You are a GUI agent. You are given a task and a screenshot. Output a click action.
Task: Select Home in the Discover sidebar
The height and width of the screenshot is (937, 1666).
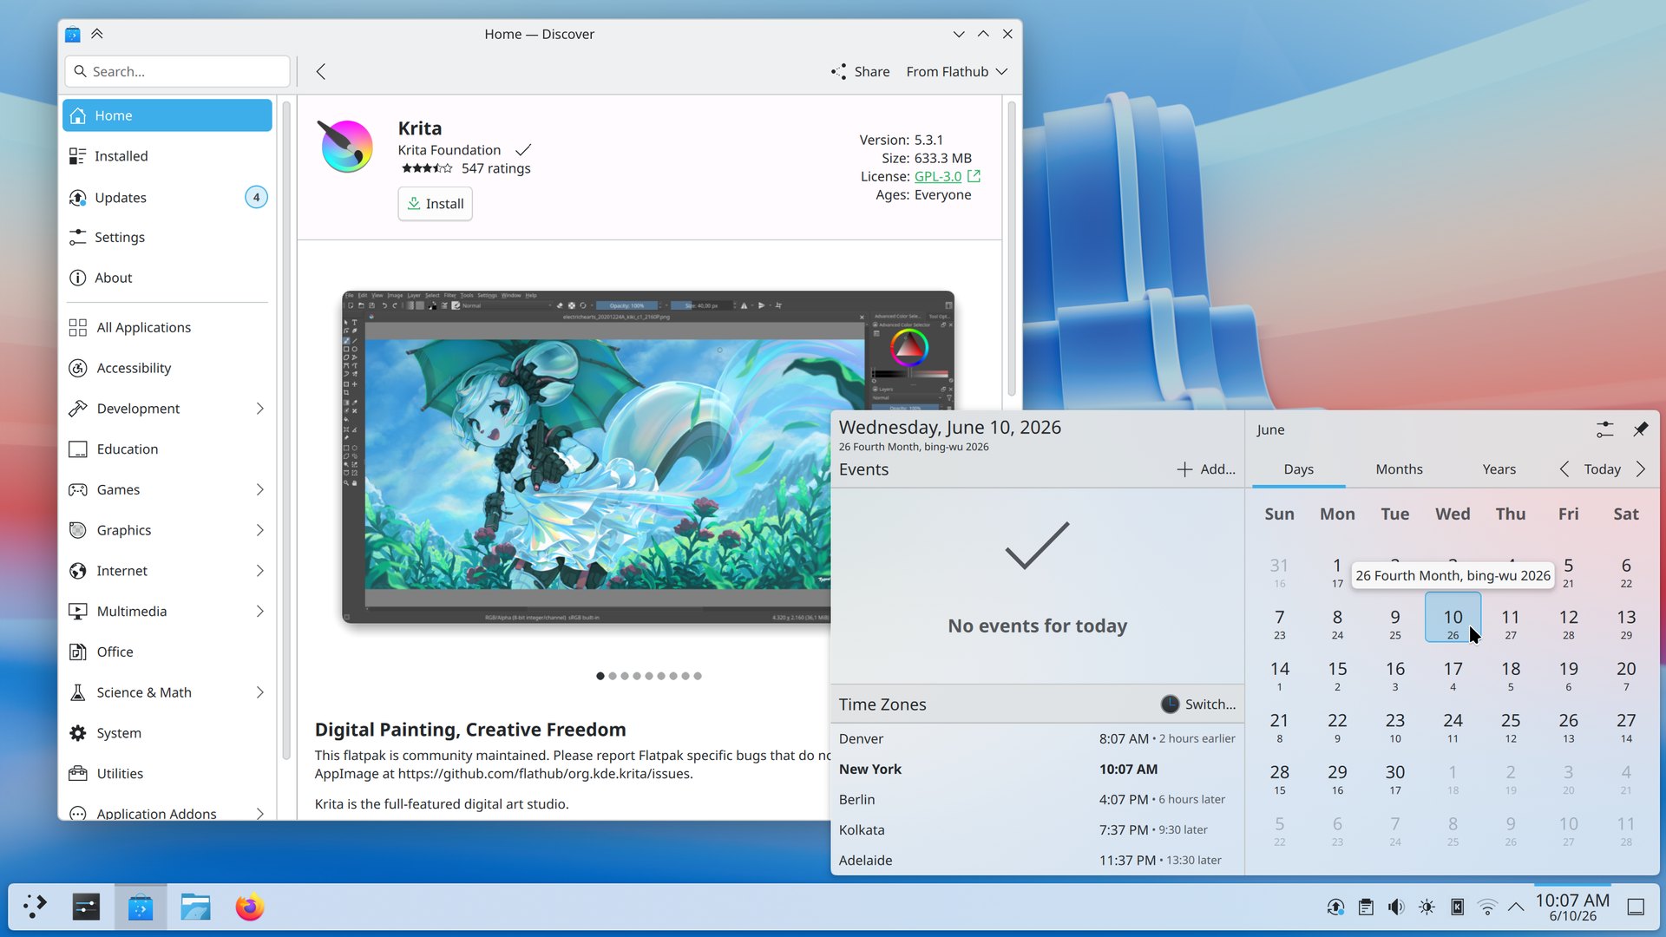(x=167, y=115)
